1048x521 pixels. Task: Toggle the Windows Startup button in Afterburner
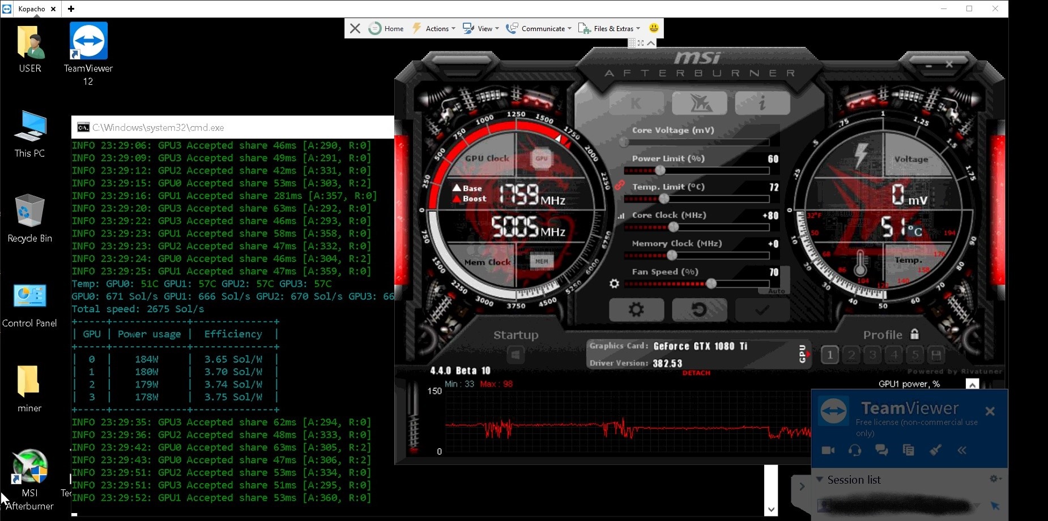[516, 355]
